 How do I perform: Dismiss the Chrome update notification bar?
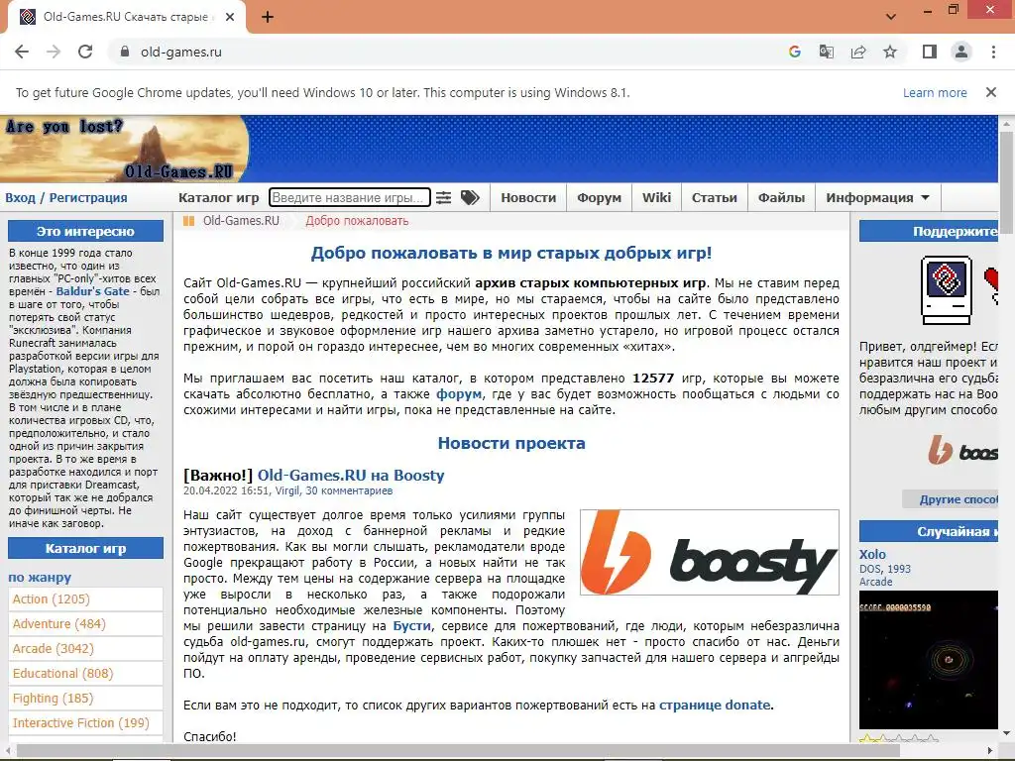990,92
